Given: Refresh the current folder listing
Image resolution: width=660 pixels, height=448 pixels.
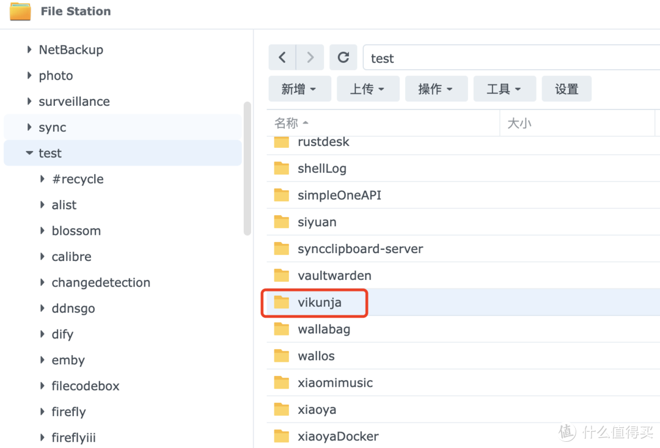Looking at the screenshot, I should coord(343,57).
